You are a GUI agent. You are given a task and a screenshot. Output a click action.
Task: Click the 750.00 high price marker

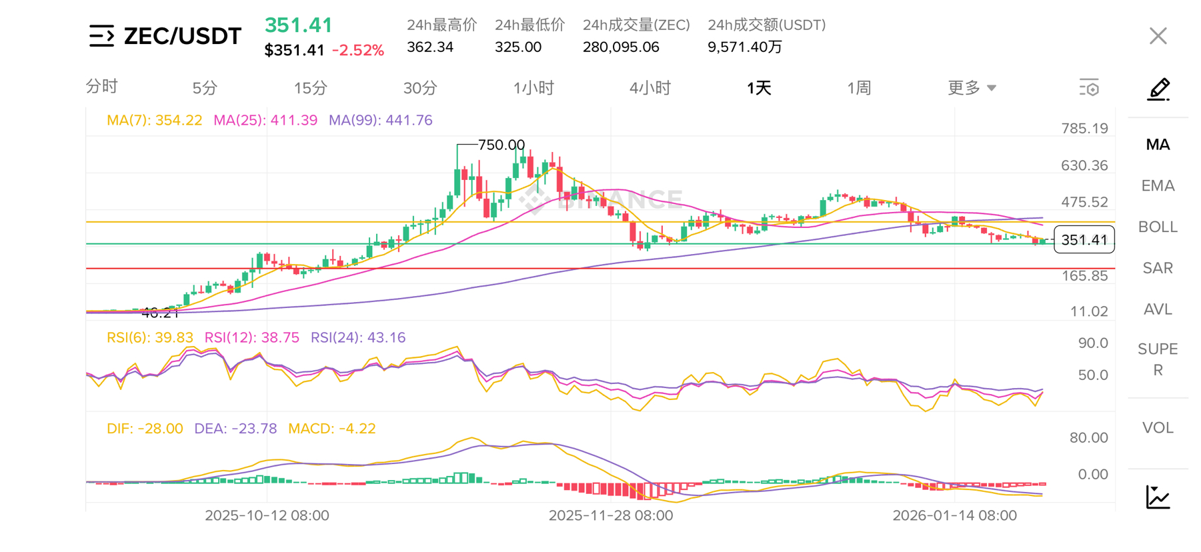coord(501,145)
